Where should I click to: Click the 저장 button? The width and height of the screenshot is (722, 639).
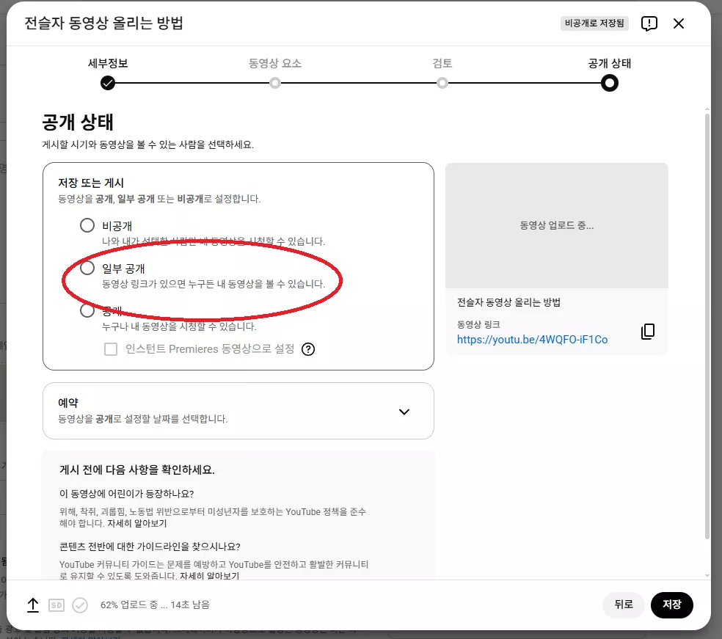[672, 605]
